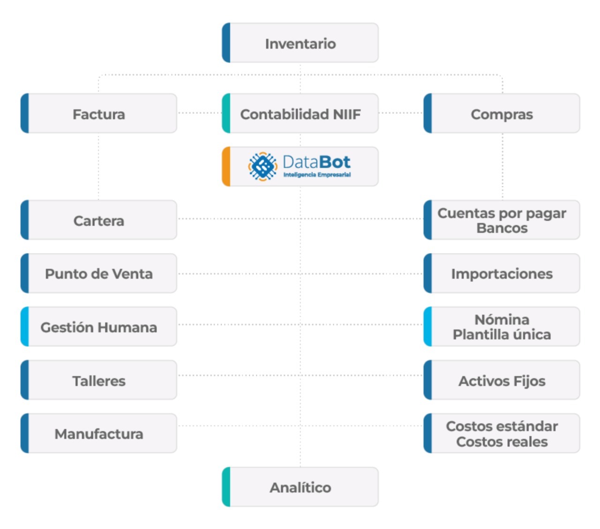600x529 pixels.
Task: Click the Analítico box
Action: point(300,487)
